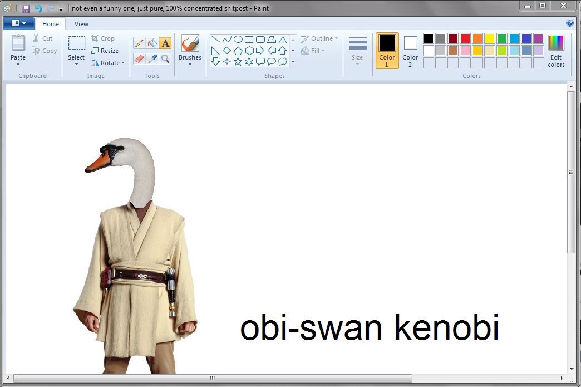Click the Save icon in quick access toolbar
581x387 pixels.
tap(26, 8)
